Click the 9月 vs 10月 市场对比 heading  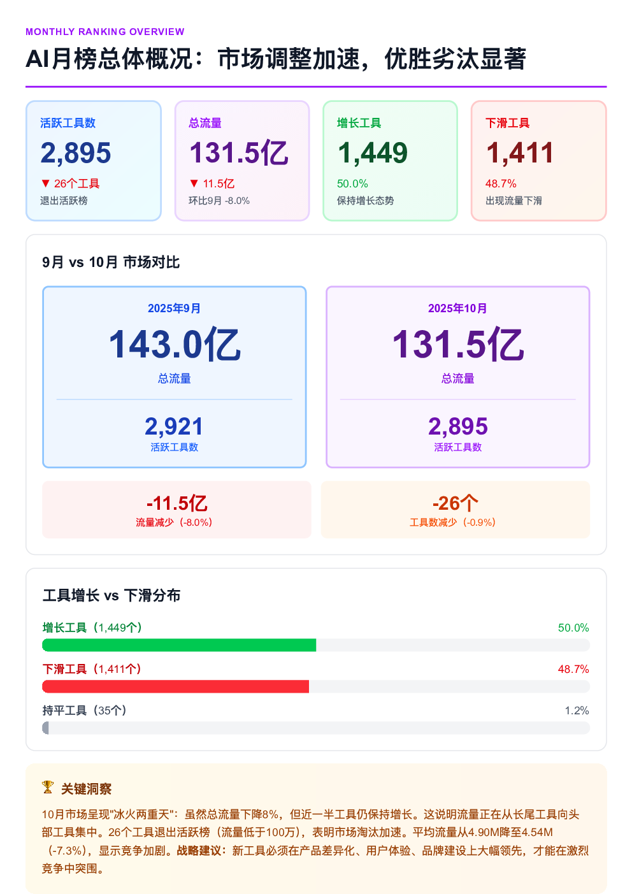click(111, 263)
